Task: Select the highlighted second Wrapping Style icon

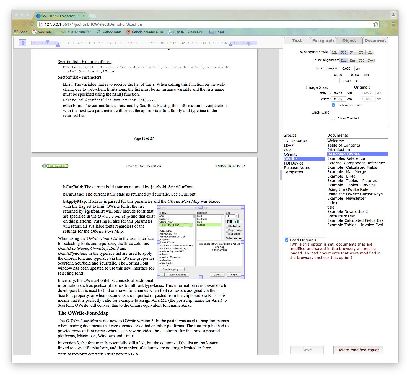Action: pos(343,52)
